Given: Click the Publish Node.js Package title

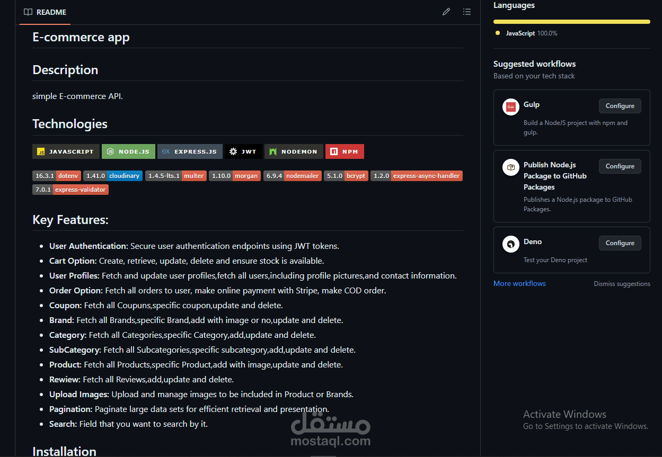Looking at the screenshot, I should click(555, 176).
